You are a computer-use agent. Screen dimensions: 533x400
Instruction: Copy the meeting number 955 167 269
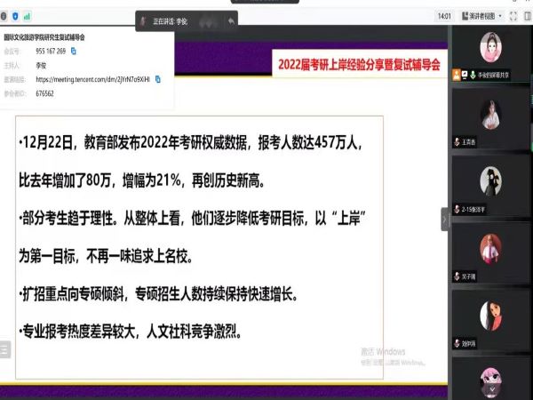click(74, 52)
